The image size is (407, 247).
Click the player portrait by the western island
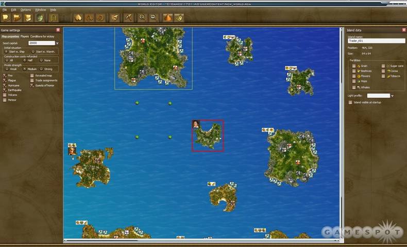point(72,151)
